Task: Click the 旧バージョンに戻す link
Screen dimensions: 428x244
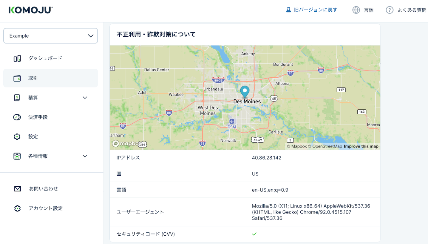Action: tap(316, 10)
